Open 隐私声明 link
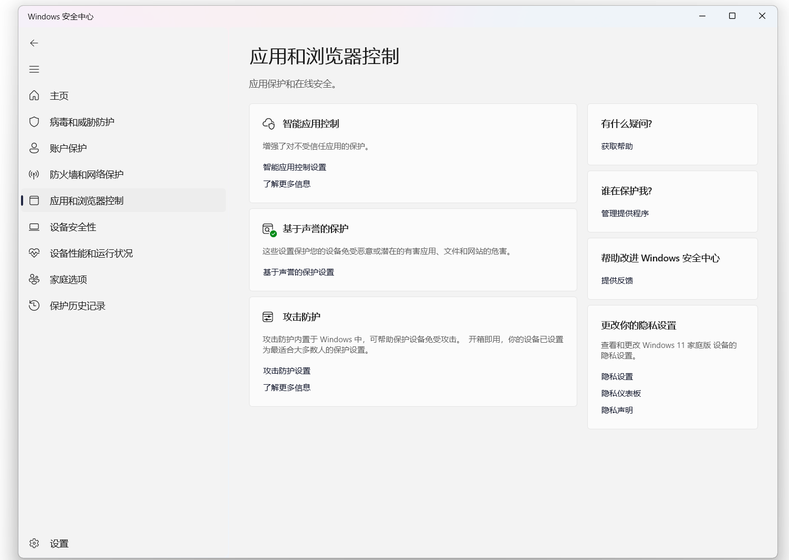The width and height of the screenshot is (789, 560). coord(617,410)
